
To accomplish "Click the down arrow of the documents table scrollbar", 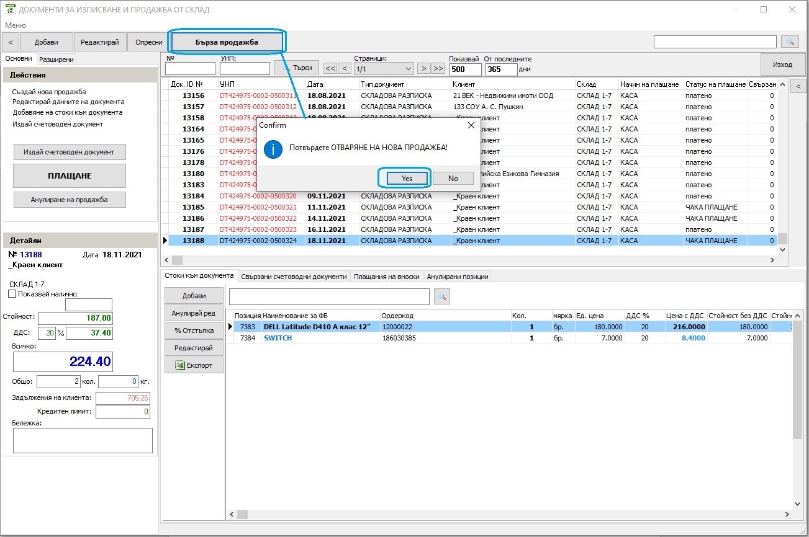I will coord(782,249).
